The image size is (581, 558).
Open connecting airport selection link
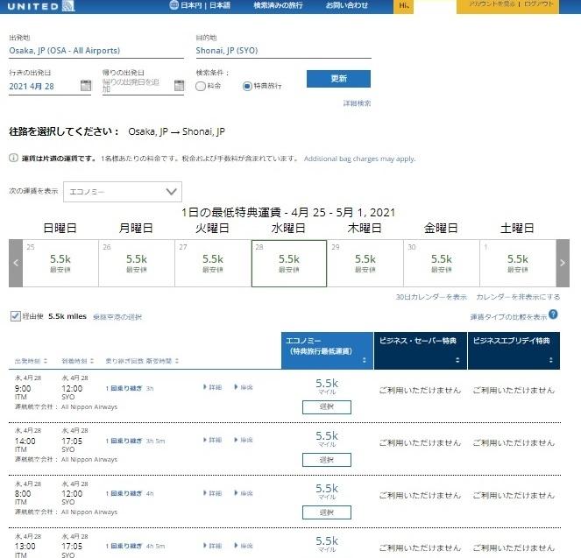point(117,317)
